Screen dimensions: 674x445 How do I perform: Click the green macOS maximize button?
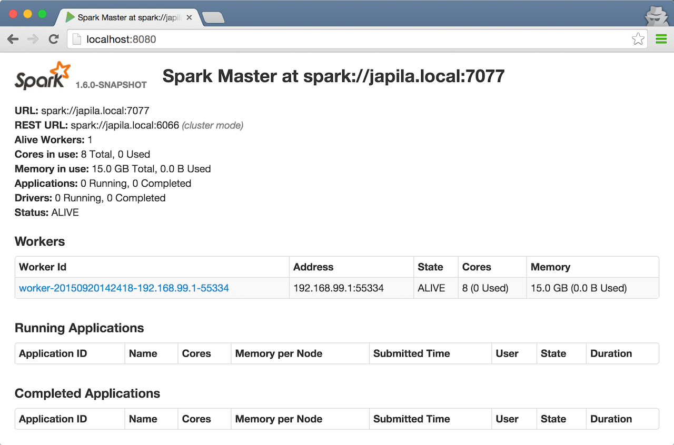tap(42, 14)
